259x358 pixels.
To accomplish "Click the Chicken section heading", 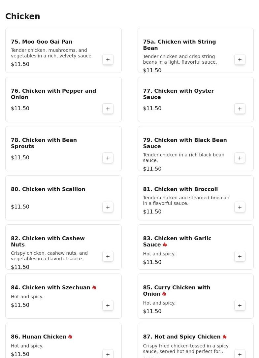I will tap(23, 16).
